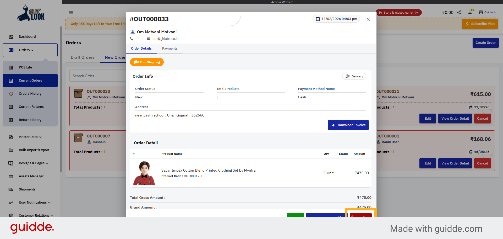The height and width of the screenshot is (239, 503).
Task: Open the Draft Orders tab
Action: 83,57
